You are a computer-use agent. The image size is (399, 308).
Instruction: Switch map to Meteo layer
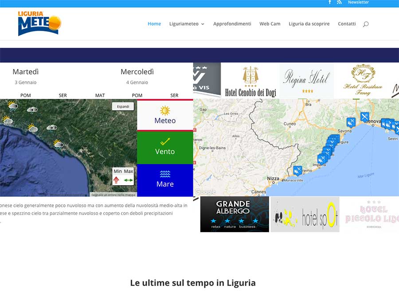[x=165, y=115]
